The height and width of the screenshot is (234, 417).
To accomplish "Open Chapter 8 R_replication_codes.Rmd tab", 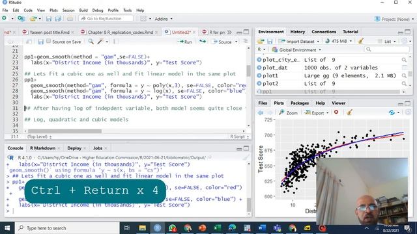I will click(x=120, y=32).
